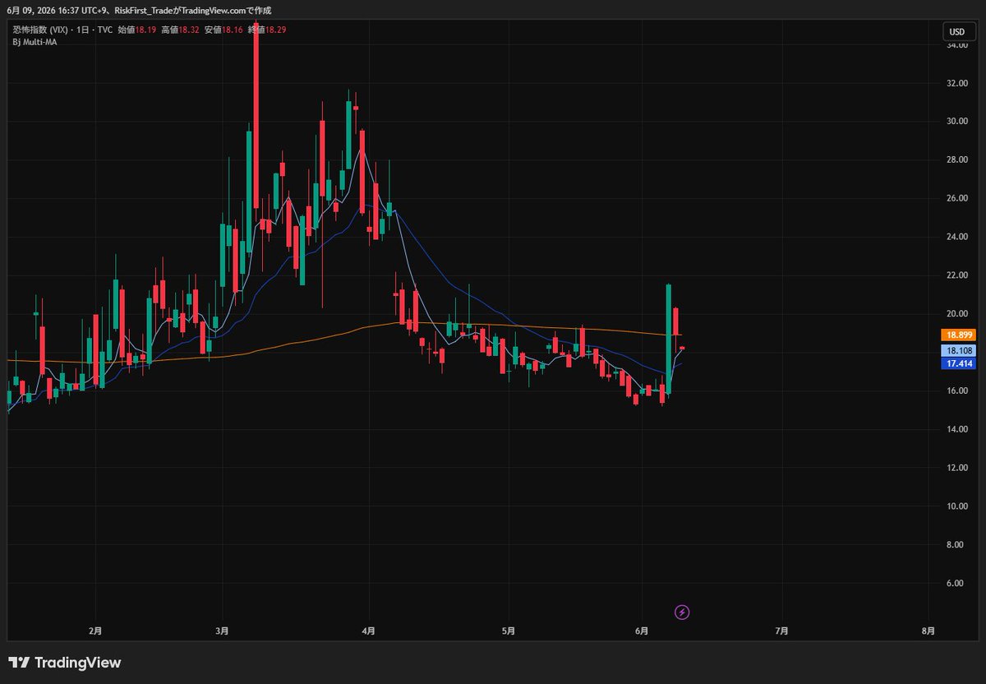The width and height of the screenshot is (986, 684).
Task: Click the Bj Multi-MA indicator label
Action: pos(35,42)
